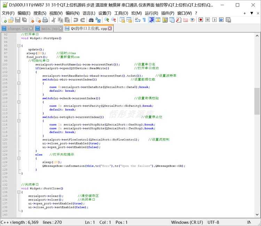Screen dimensions: 261x226
Task: Close the Qt的串口上位机.cpp tab
Action: tap(110, 29)
